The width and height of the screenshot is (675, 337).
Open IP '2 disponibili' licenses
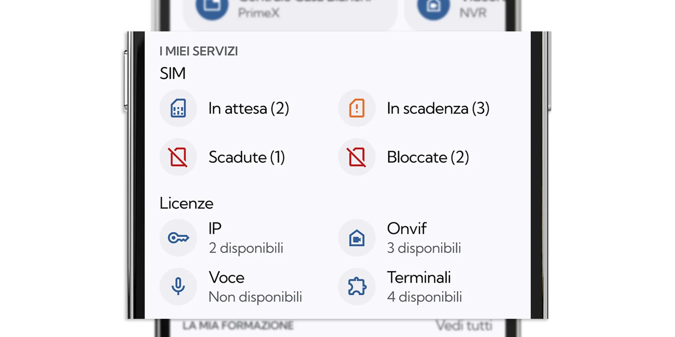246,248
